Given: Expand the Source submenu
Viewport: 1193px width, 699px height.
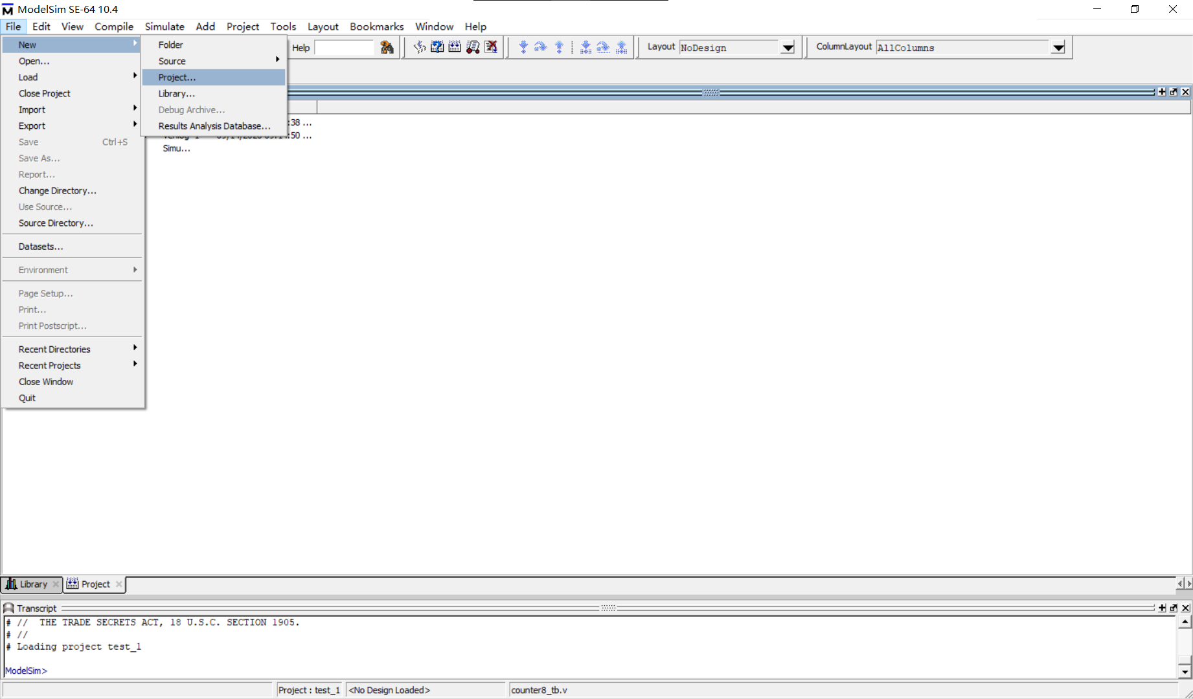Looking at the screenshot, I should pos(214,61).
